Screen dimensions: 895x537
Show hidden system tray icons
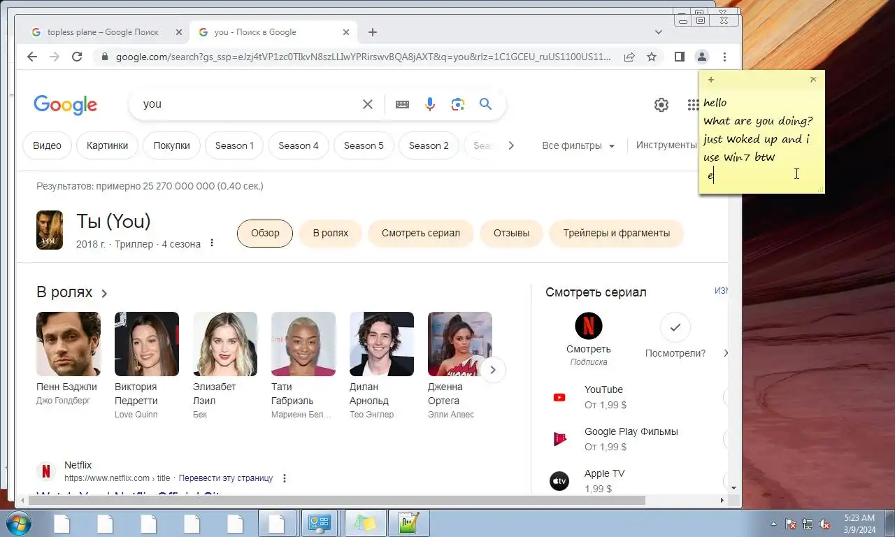773,524
